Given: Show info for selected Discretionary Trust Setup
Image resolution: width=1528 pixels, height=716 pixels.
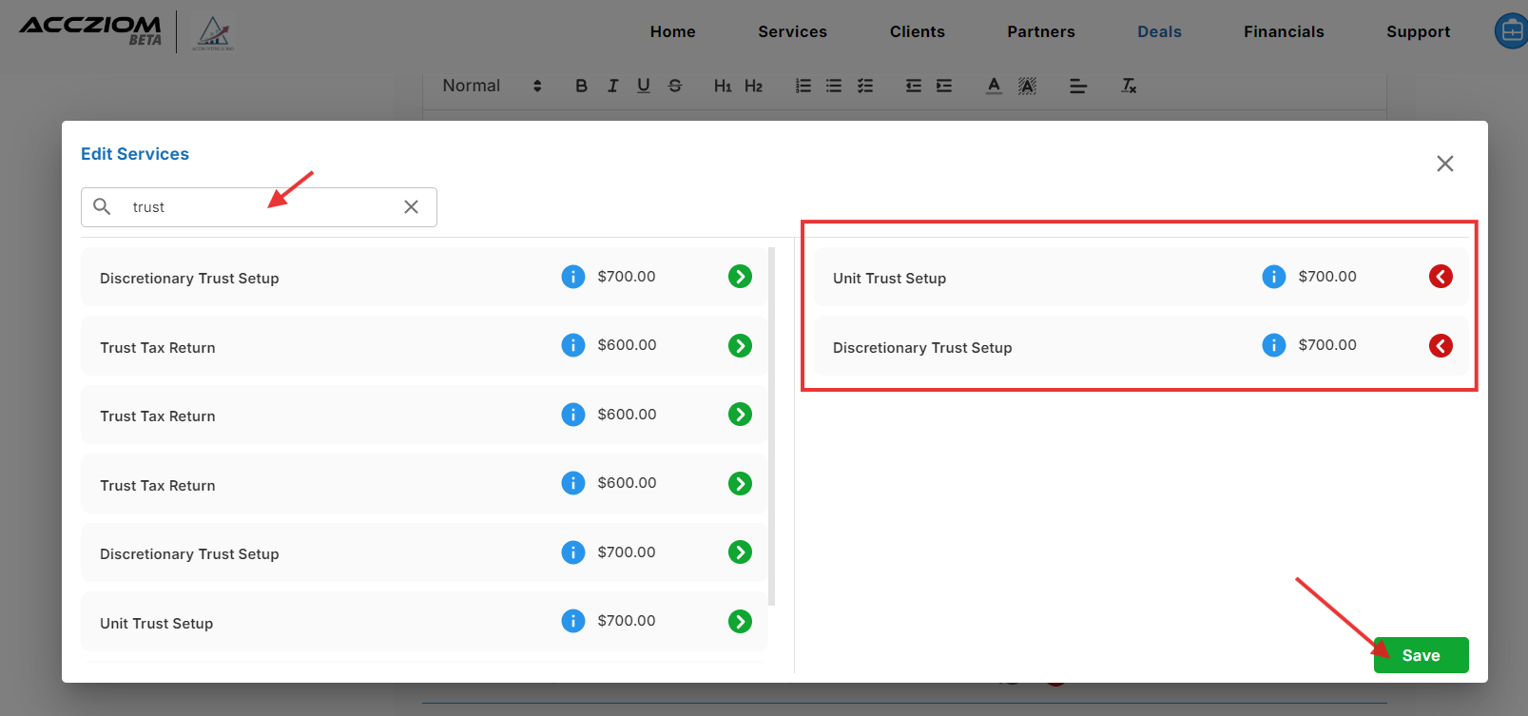Looking at the screenshot, I should point(1273,345).
